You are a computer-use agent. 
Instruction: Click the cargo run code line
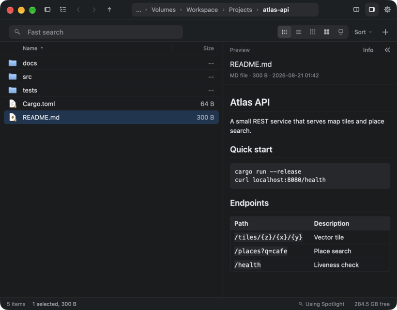coord(268,172)
